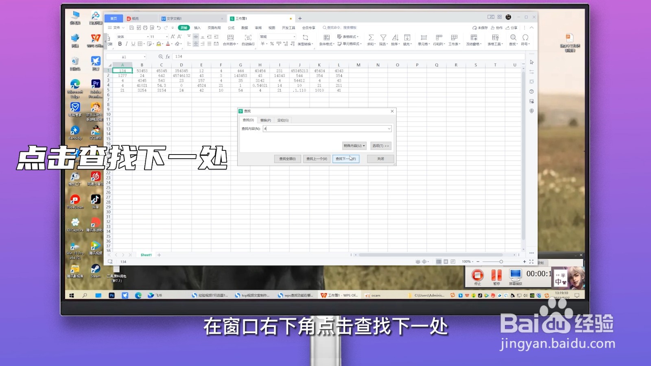The width and height of the screenshot is (651, 366).
Task: Click the 协作 collaborate button
Action: (497, 28)
